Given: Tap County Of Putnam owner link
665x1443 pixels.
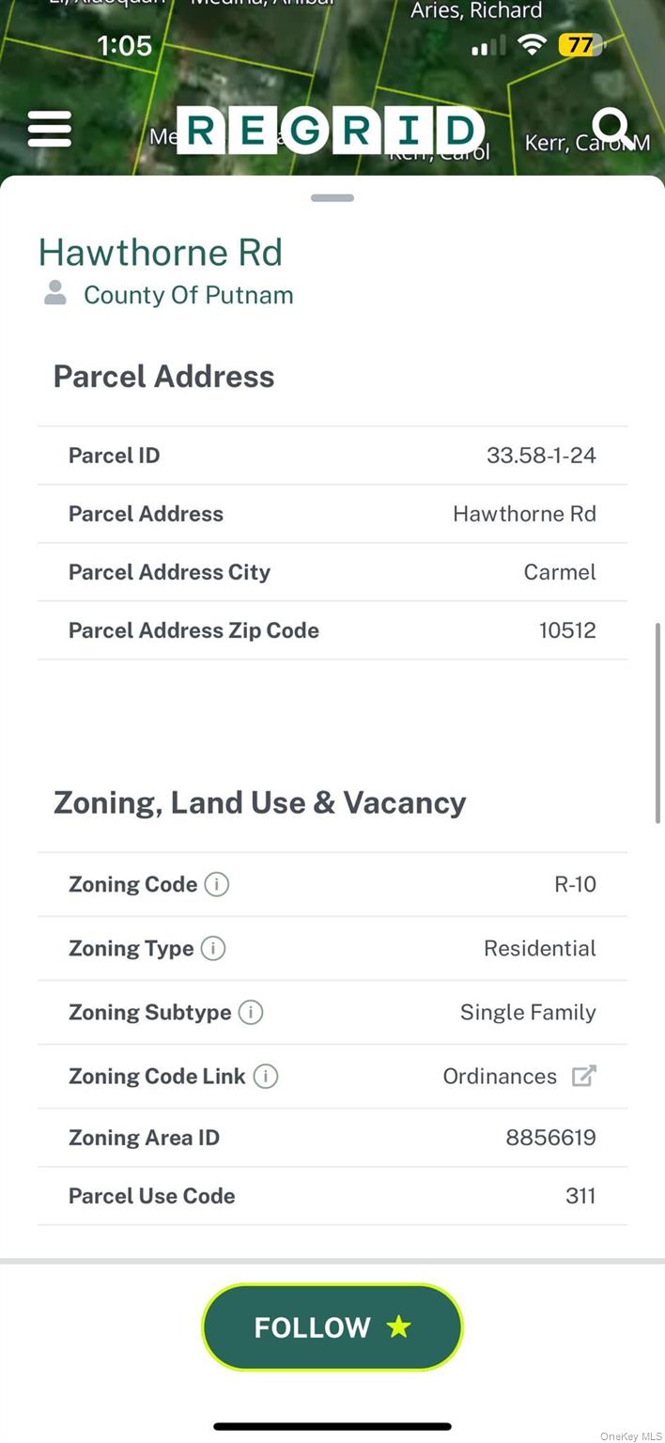Looking at the screenshot, I should coord(188,295).
